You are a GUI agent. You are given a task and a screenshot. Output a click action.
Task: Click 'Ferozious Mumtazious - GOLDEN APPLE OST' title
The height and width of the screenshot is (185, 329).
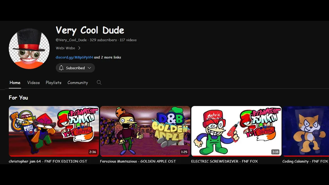point(138,161)
